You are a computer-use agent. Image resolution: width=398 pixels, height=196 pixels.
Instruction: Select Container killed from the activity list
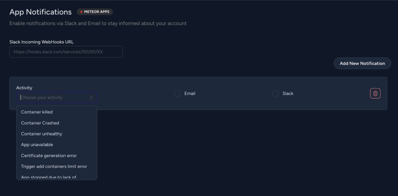[37, 112]
